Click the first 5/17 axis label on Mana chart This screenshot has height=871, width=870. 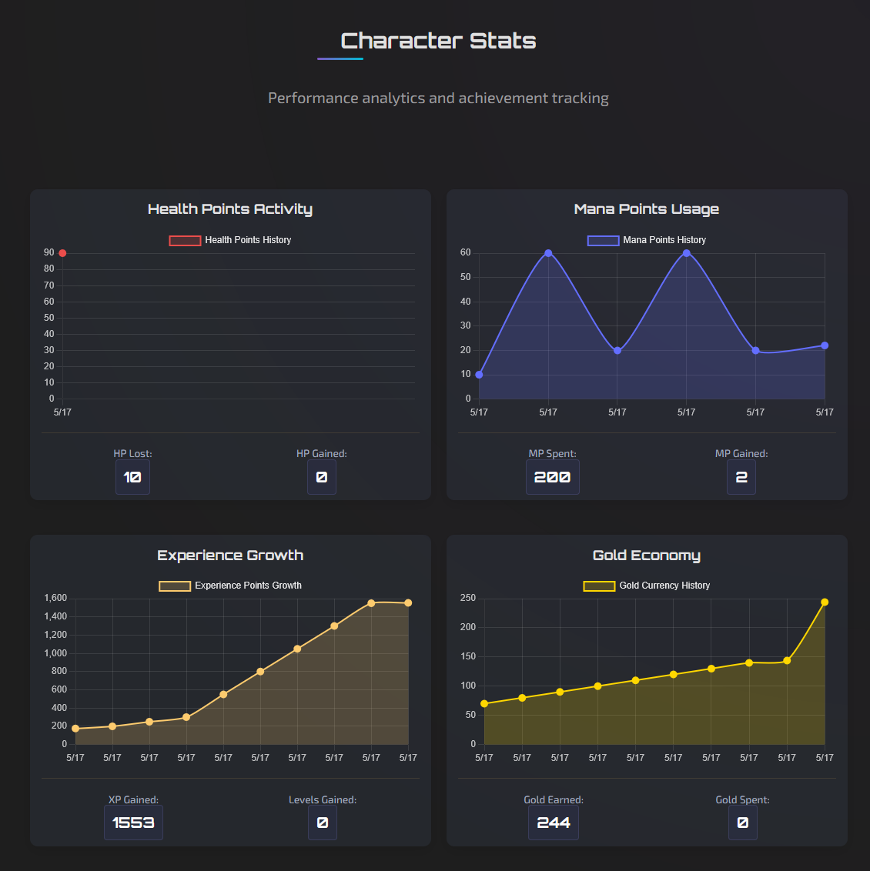[478, 412]
